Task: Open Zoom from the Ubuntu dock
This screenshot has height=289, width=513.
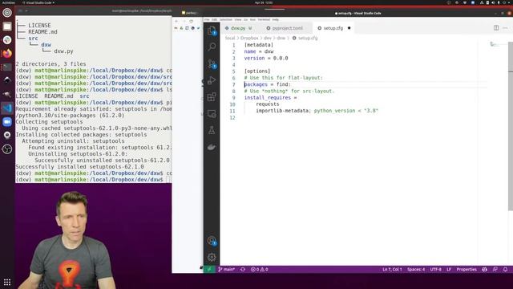Action: pos(7,122)
